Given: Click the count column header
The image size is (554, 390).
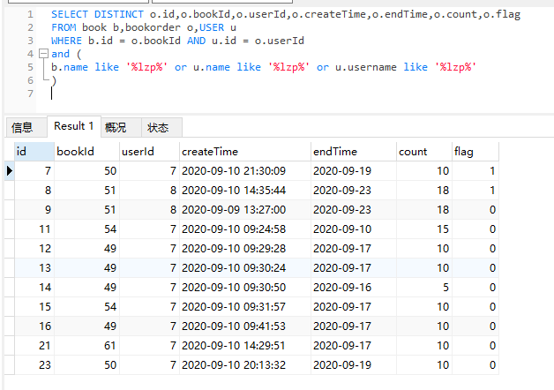Looking at the screenshot, I should tap(424, 152).
